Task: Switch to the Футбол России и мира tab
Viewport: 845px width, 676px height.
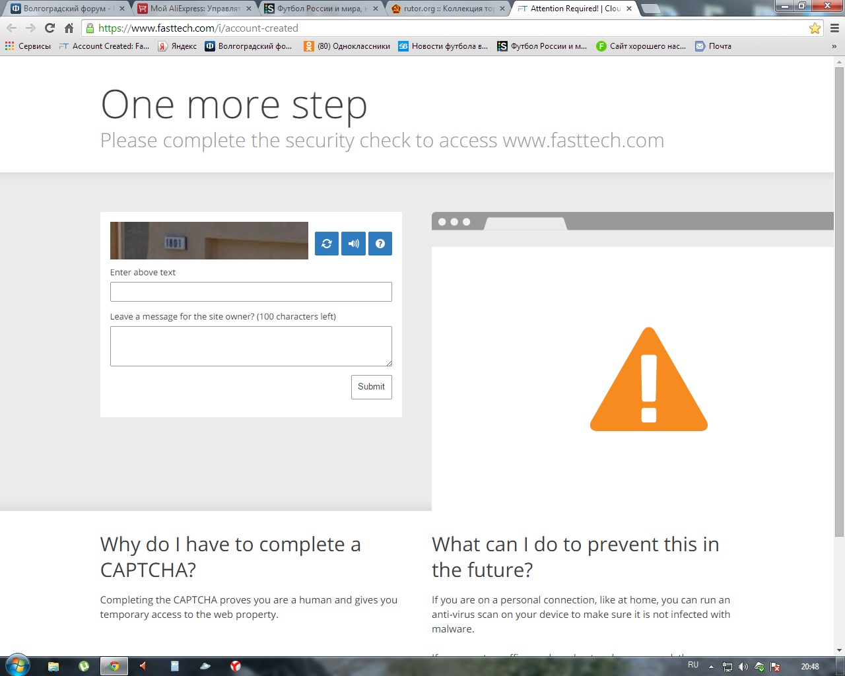Action: click(321, 9)
